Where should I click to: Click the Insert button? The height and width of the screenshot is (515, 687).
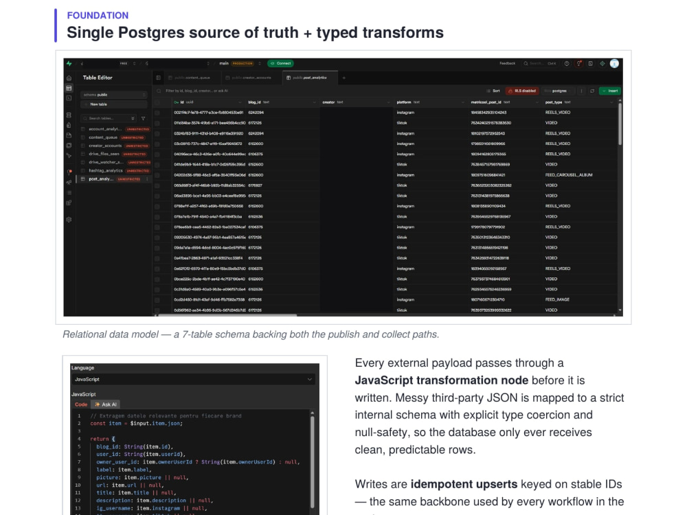tap(610, 91)
